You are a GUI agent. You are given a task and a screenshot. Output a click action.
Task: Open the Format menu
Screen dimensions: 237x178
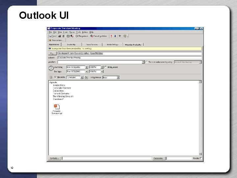pyautogui.click(x=72, y=32)
